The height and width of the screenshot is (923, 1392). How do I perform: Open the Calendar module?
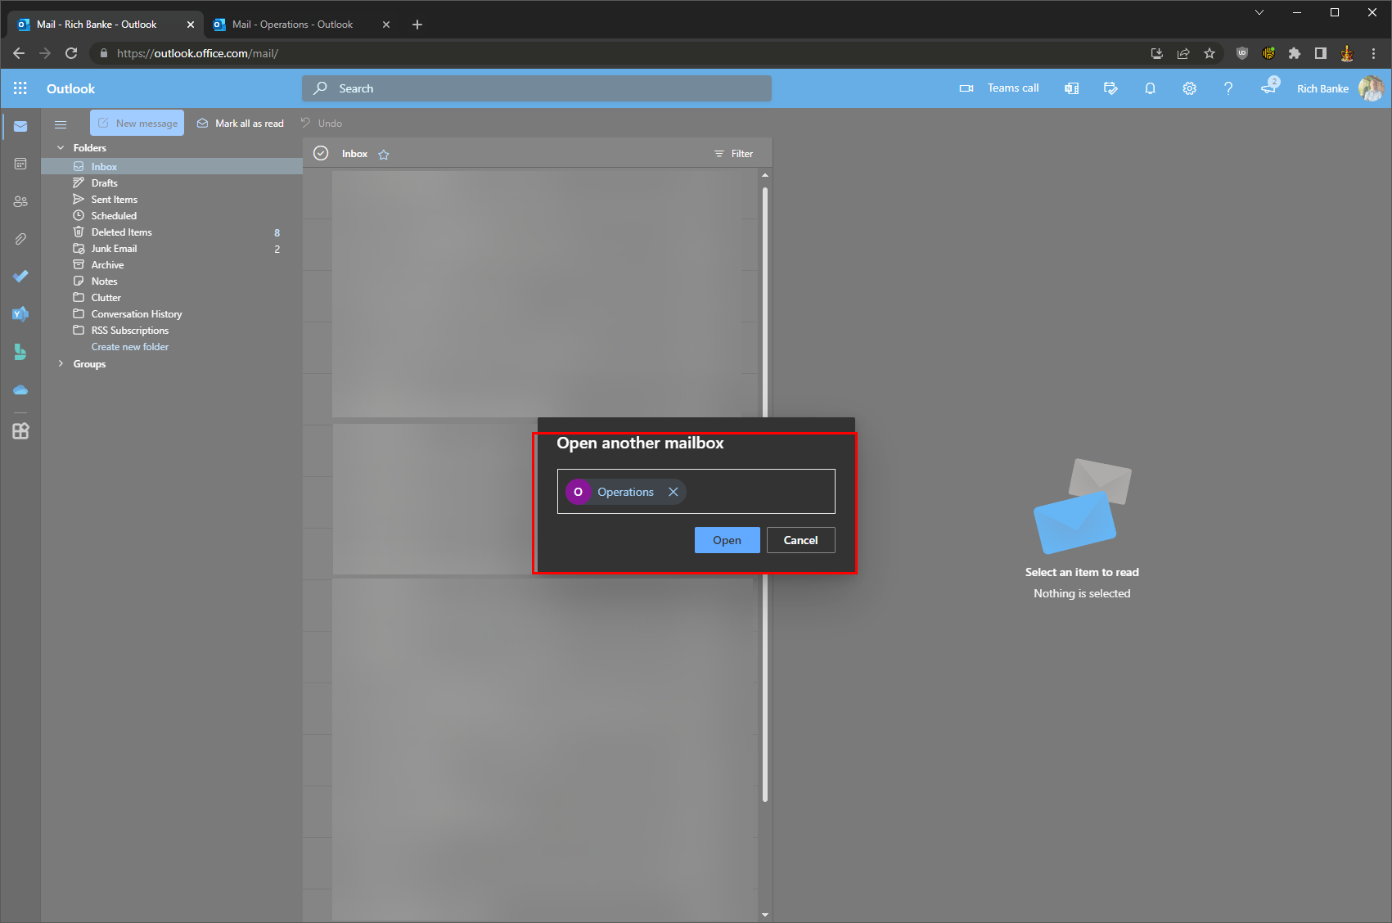coord(20,164)
